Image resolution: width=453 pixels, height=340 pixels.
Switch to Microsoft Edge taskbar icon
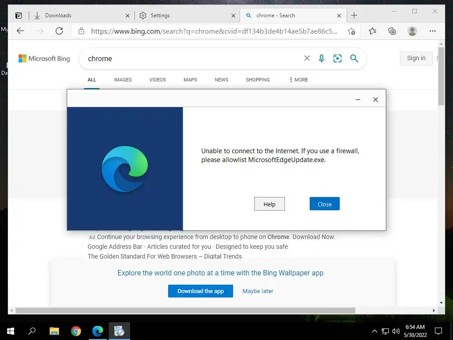point(98,331)
